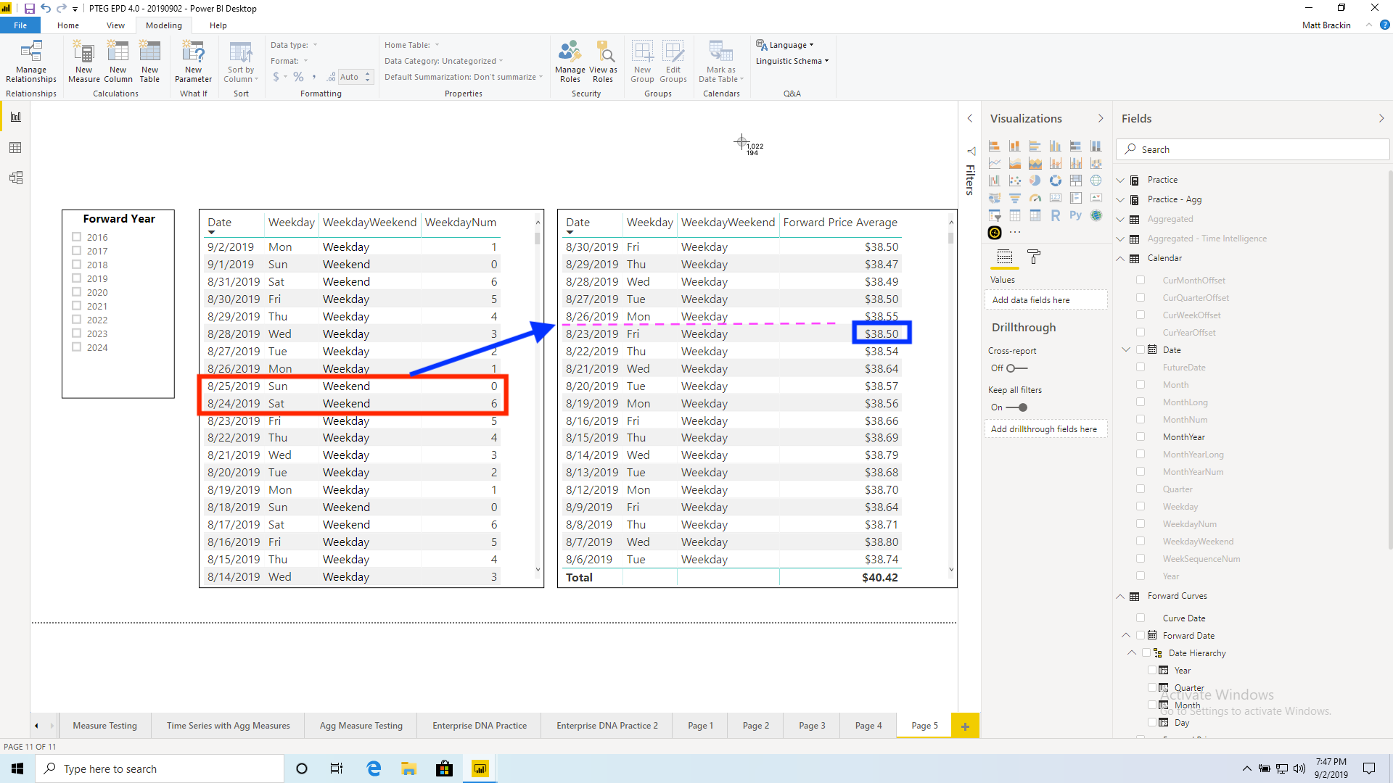Open the File menu tab
Viewport: 1393px width, 783px height.
[20, 25]
